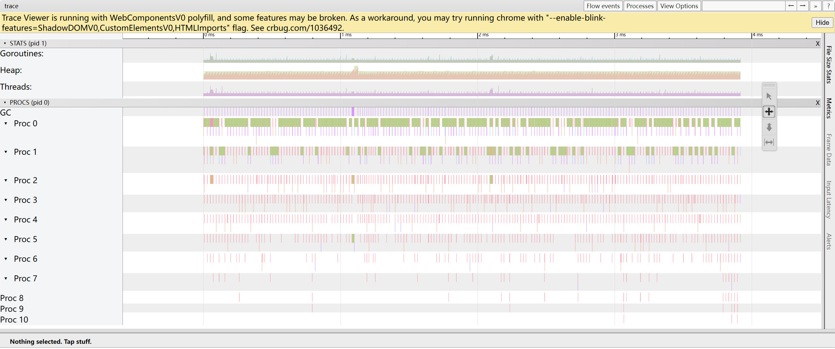Hide the polyfill warning banner
Screen dimensions: 835x349
coord(822,23)
